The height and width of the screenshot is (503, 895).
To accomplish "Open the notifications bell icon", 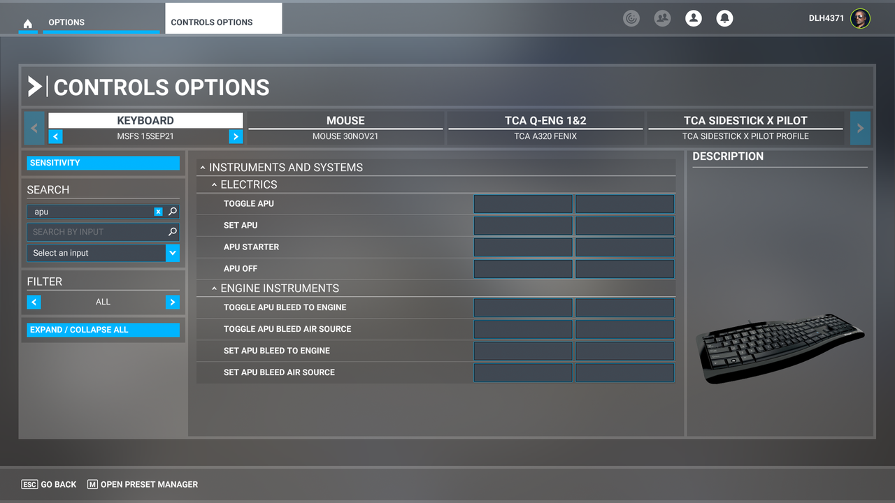I will 724,18.
